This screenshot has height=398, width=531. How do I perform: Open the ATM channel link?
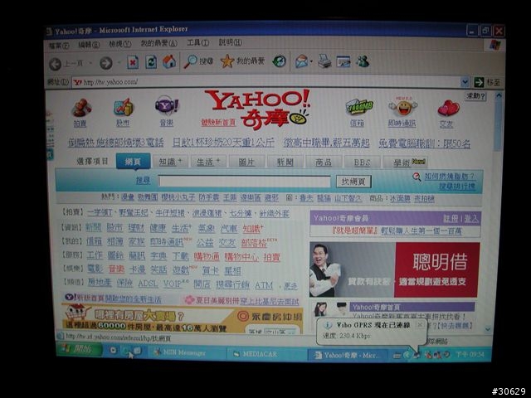pyautogui.click(x=264, y=285)
